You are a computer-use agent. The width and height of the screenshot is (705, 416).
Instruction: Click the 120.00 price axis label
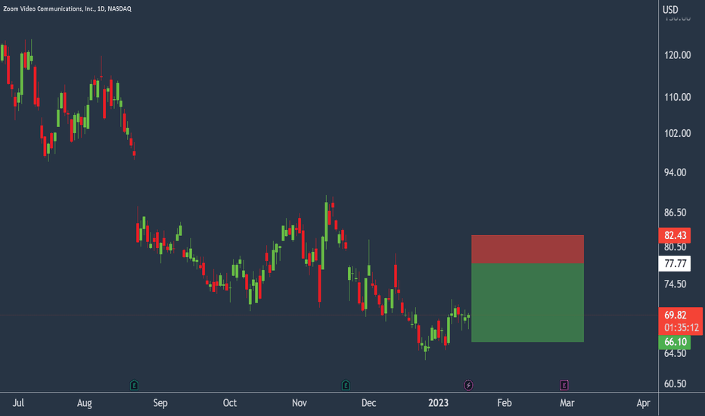677,55
